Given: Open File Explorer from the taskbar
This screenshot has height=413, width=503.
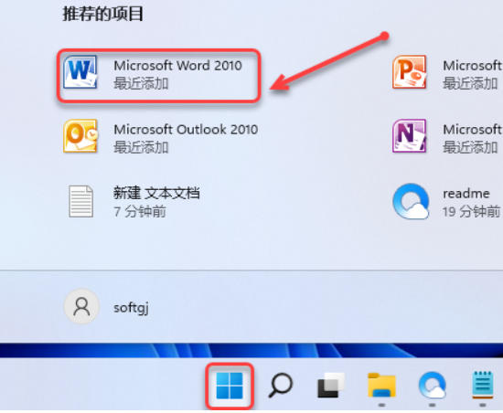Looking at the screenshot, I should [381, 385].
